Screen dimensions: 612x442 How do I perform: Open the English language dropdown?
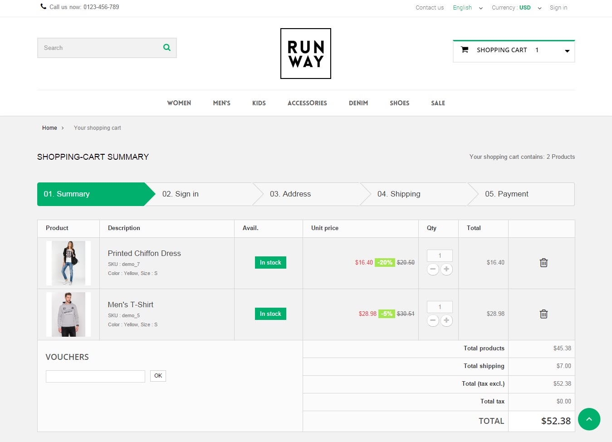click(x=467, y=8)
